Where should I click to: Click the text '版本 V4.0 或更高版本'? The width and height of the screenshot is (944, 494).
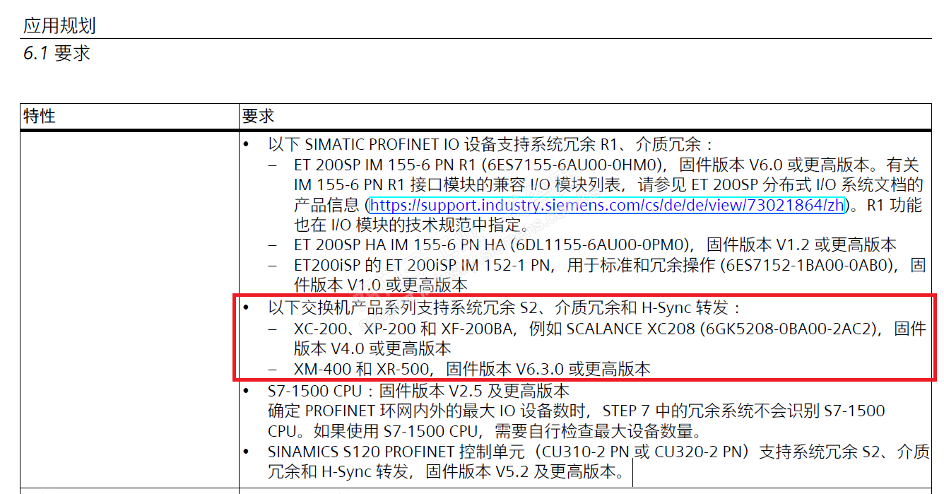(x=372, y=348)
